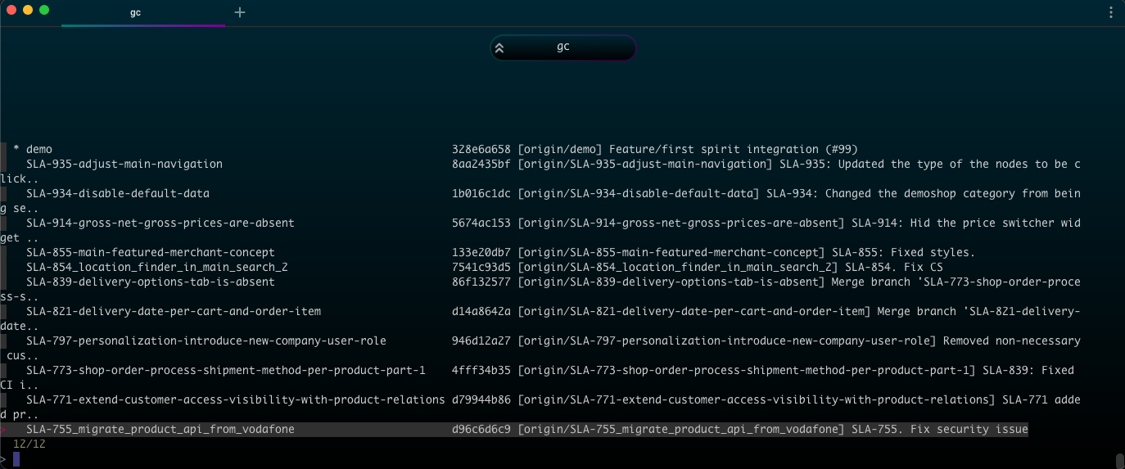Select highlighted branch SLA-755_migrate_product_api_from_vodafone
1125x469 pixels.
pyautogui.click(x=160, y=430)
